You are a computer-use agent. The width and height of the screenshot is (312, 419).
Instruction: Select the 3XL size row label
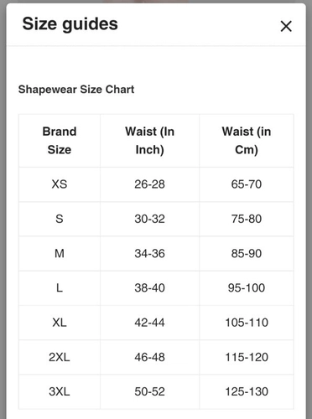60,391
